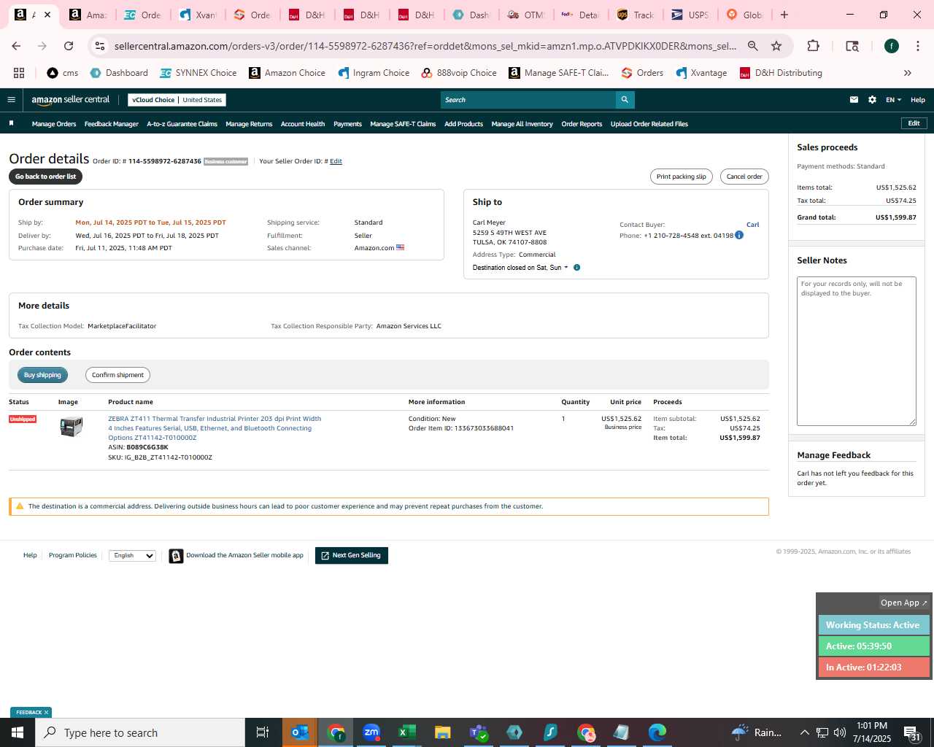Open the vCloud Choice account switcher
The width and height of the screenshot is (934, 747).
pos(177,100)
